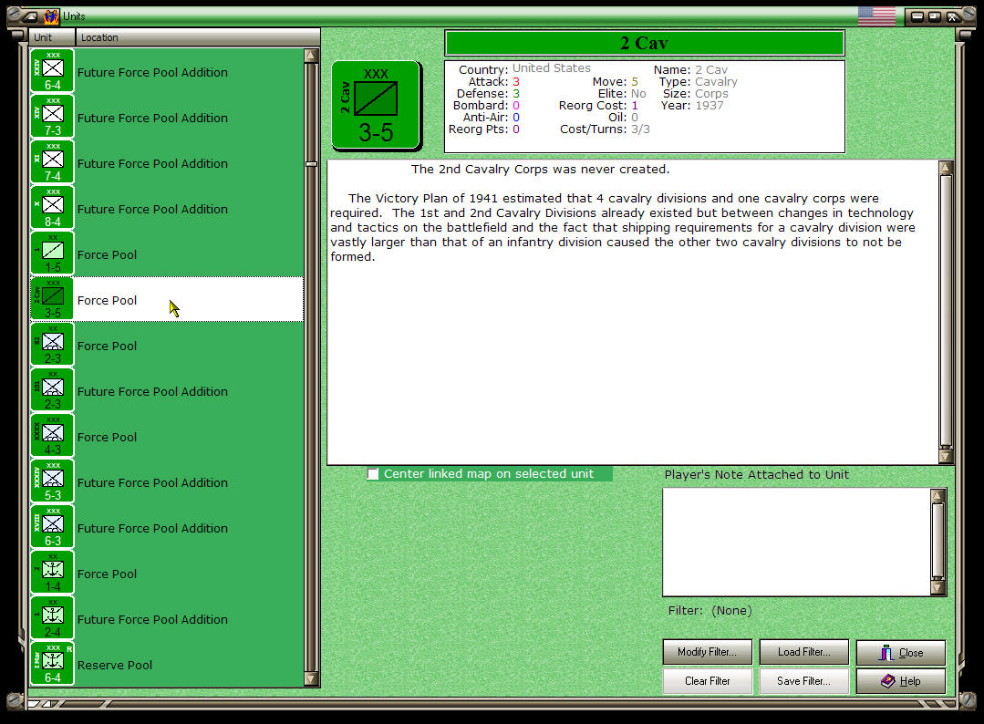Sort by the Unit column header
The height and width of the screenshot is (724, 984).
[x=52, y=37]
